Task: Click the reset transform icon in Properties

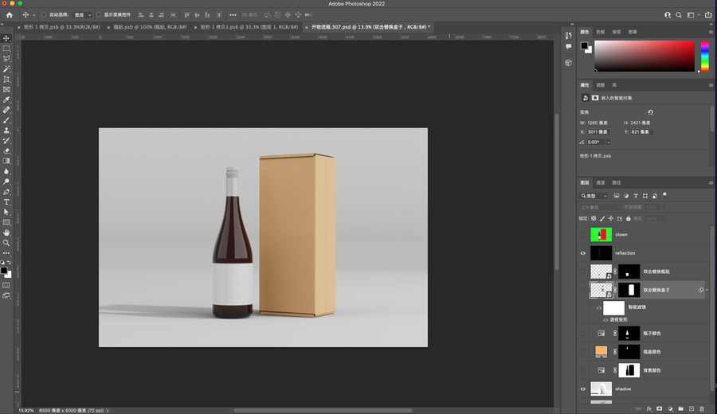Action: pos(650,112)
